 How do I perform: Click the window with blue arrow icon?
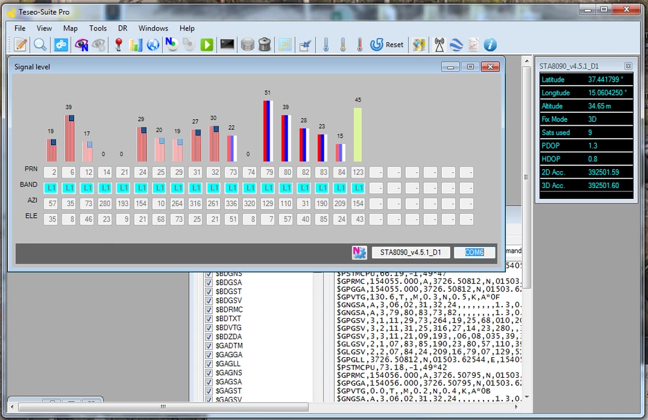pyautogui.click(x=305, y=45)
